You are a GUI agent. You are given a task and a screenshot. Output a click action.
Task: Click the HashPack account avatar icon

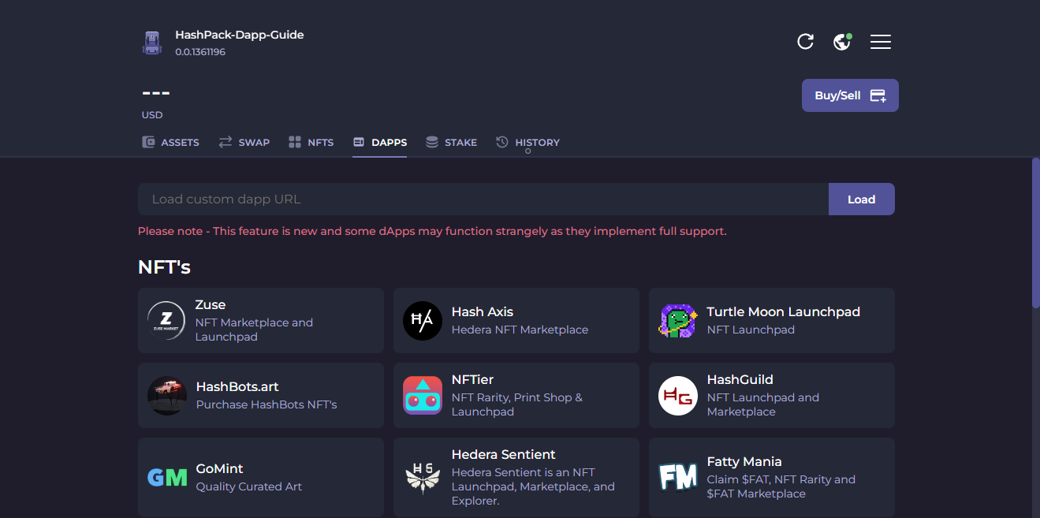click(x=152, y=43)
